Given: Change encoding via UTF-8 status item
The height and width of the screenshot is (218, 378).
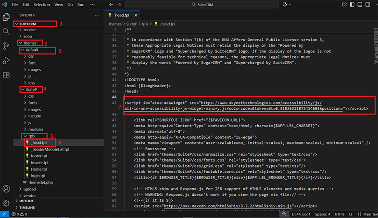Looking at the screenshot, I should [x=340, y=214].
